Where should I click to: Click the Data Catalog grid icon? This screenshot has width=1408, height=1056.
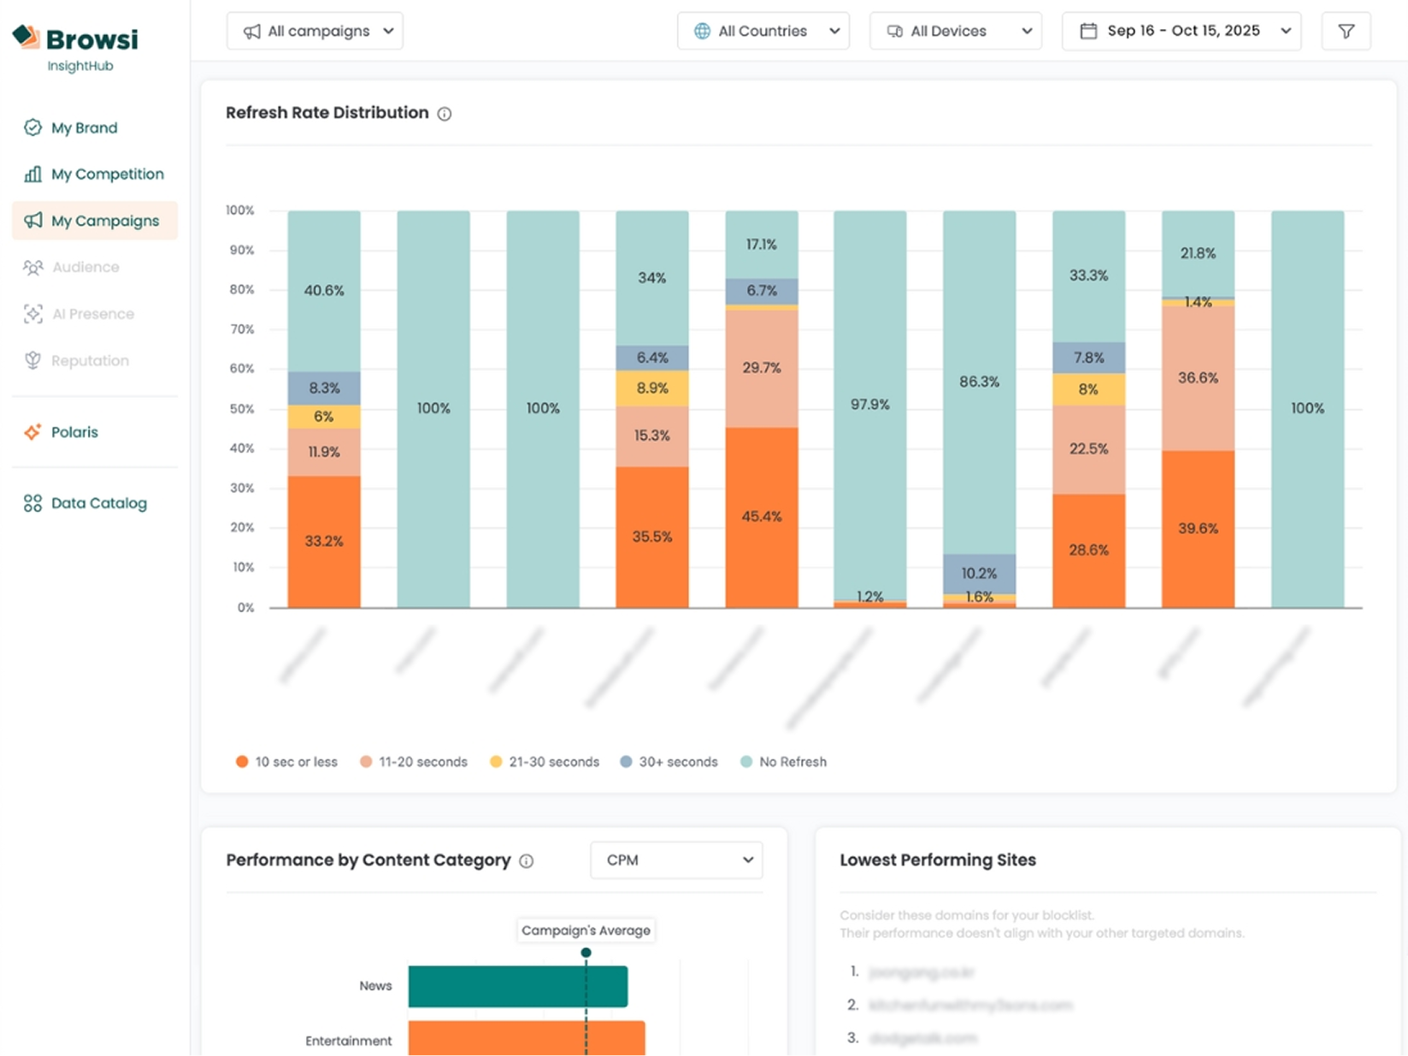click(x=32, y=504)
